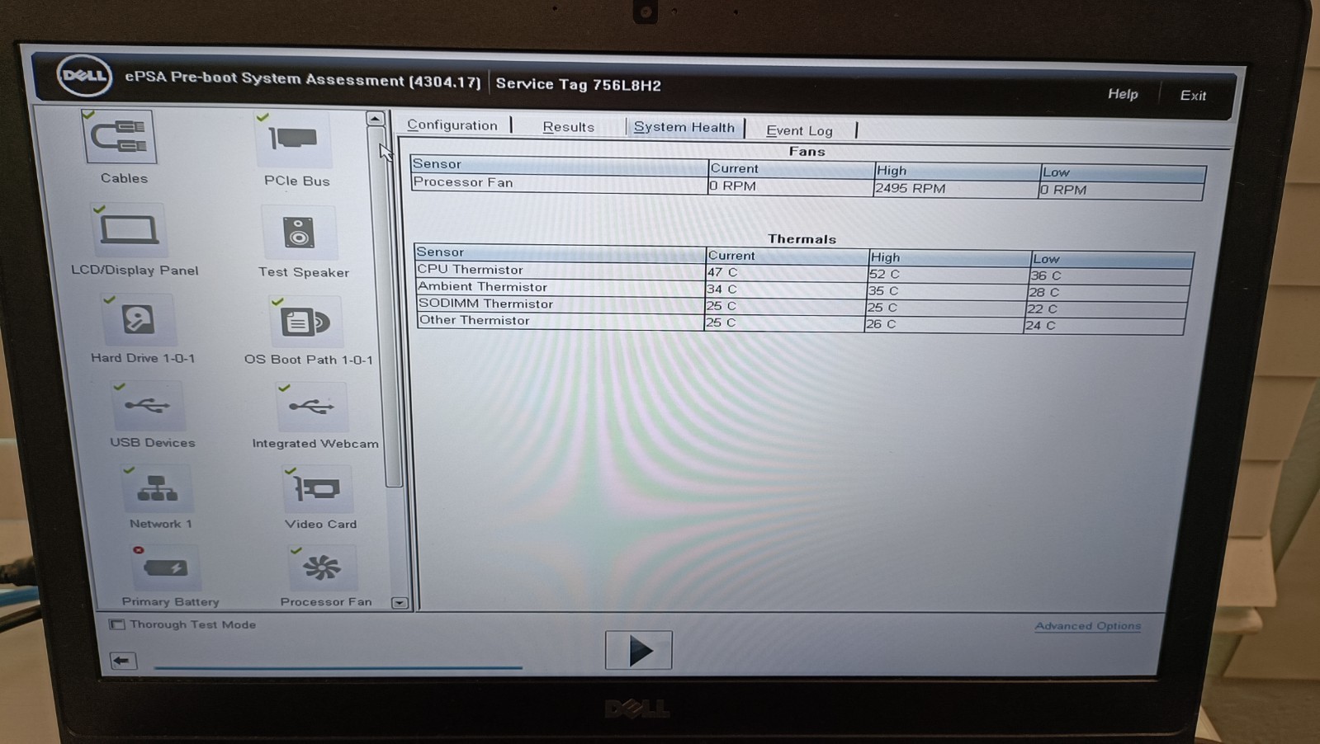Start tests with the play button
The height and width of the screenshot is (744, 1320).
click(639, 651)
